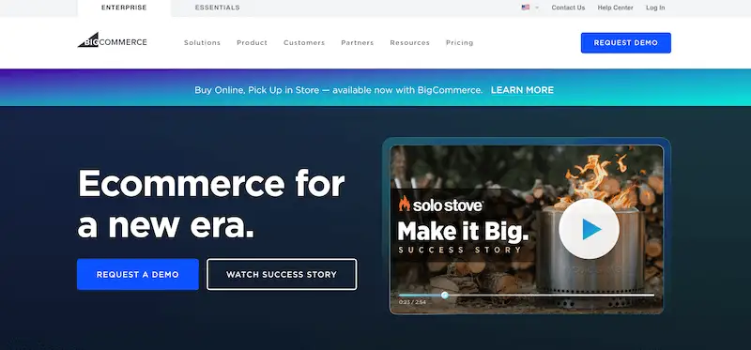
Task: Click the Request Demo header button
Action: (625, 42)
